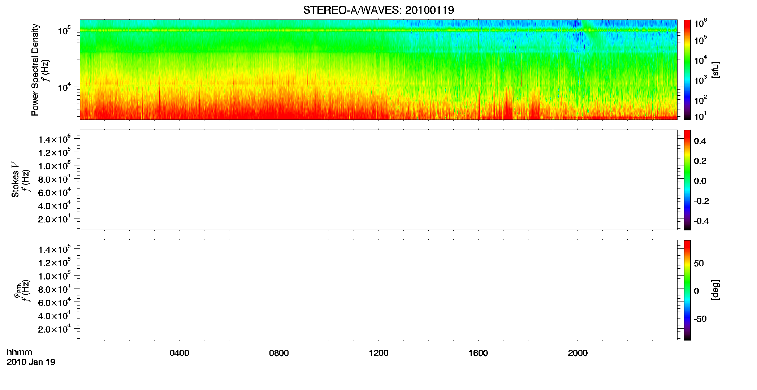Click the 2.0×10⁴ tick of φ RTN axis
The image size is (757, 390).
coord(55,329)
